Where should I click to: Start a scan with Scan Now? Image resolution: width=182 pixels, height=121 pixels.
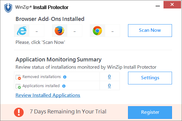[x=150, y=30]
